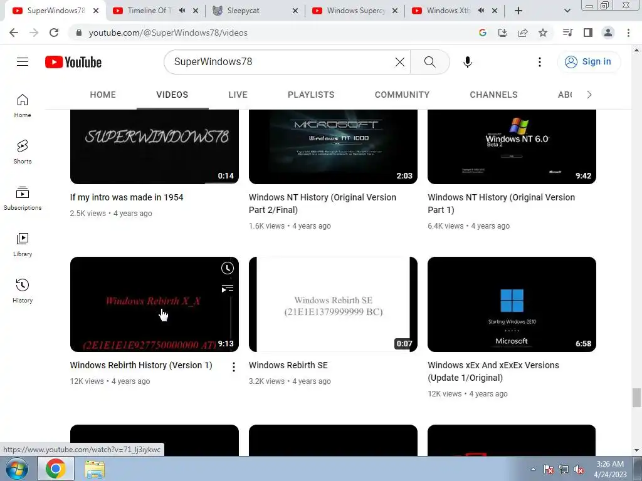Open COMMUNITY channel tab
Screen dimensions: 642x481
[x=402, y=95]
